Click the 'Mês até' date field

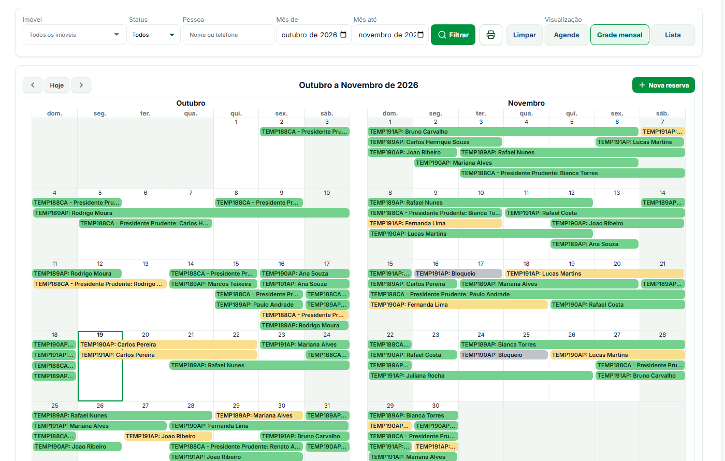click(x=391, y=35)
